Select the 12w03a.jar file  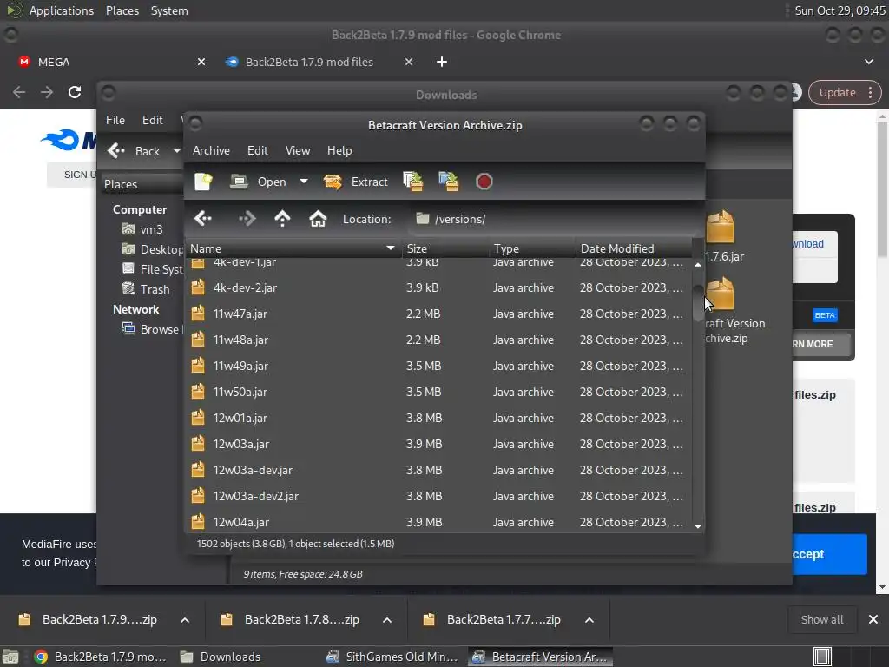point(438,444)
